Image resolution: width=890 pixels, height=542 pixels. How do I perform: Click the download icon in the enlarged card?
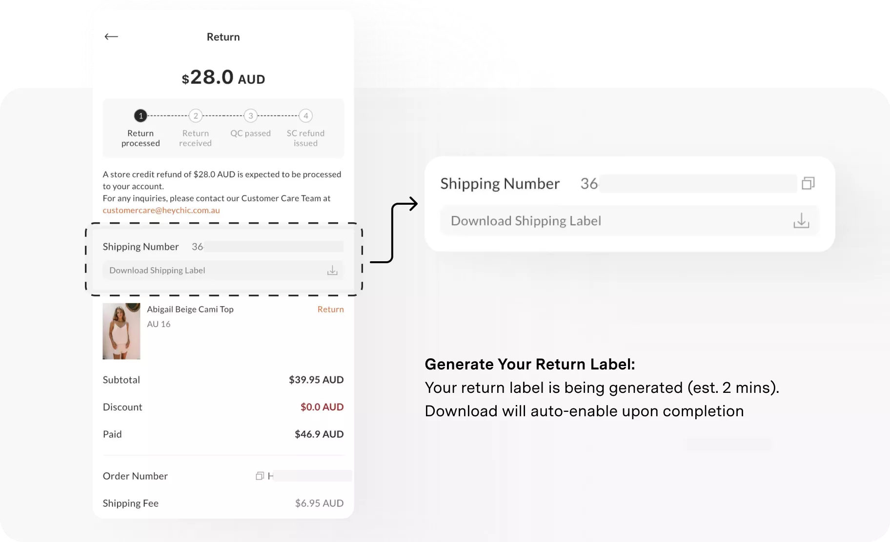click(x=801, y=221)
